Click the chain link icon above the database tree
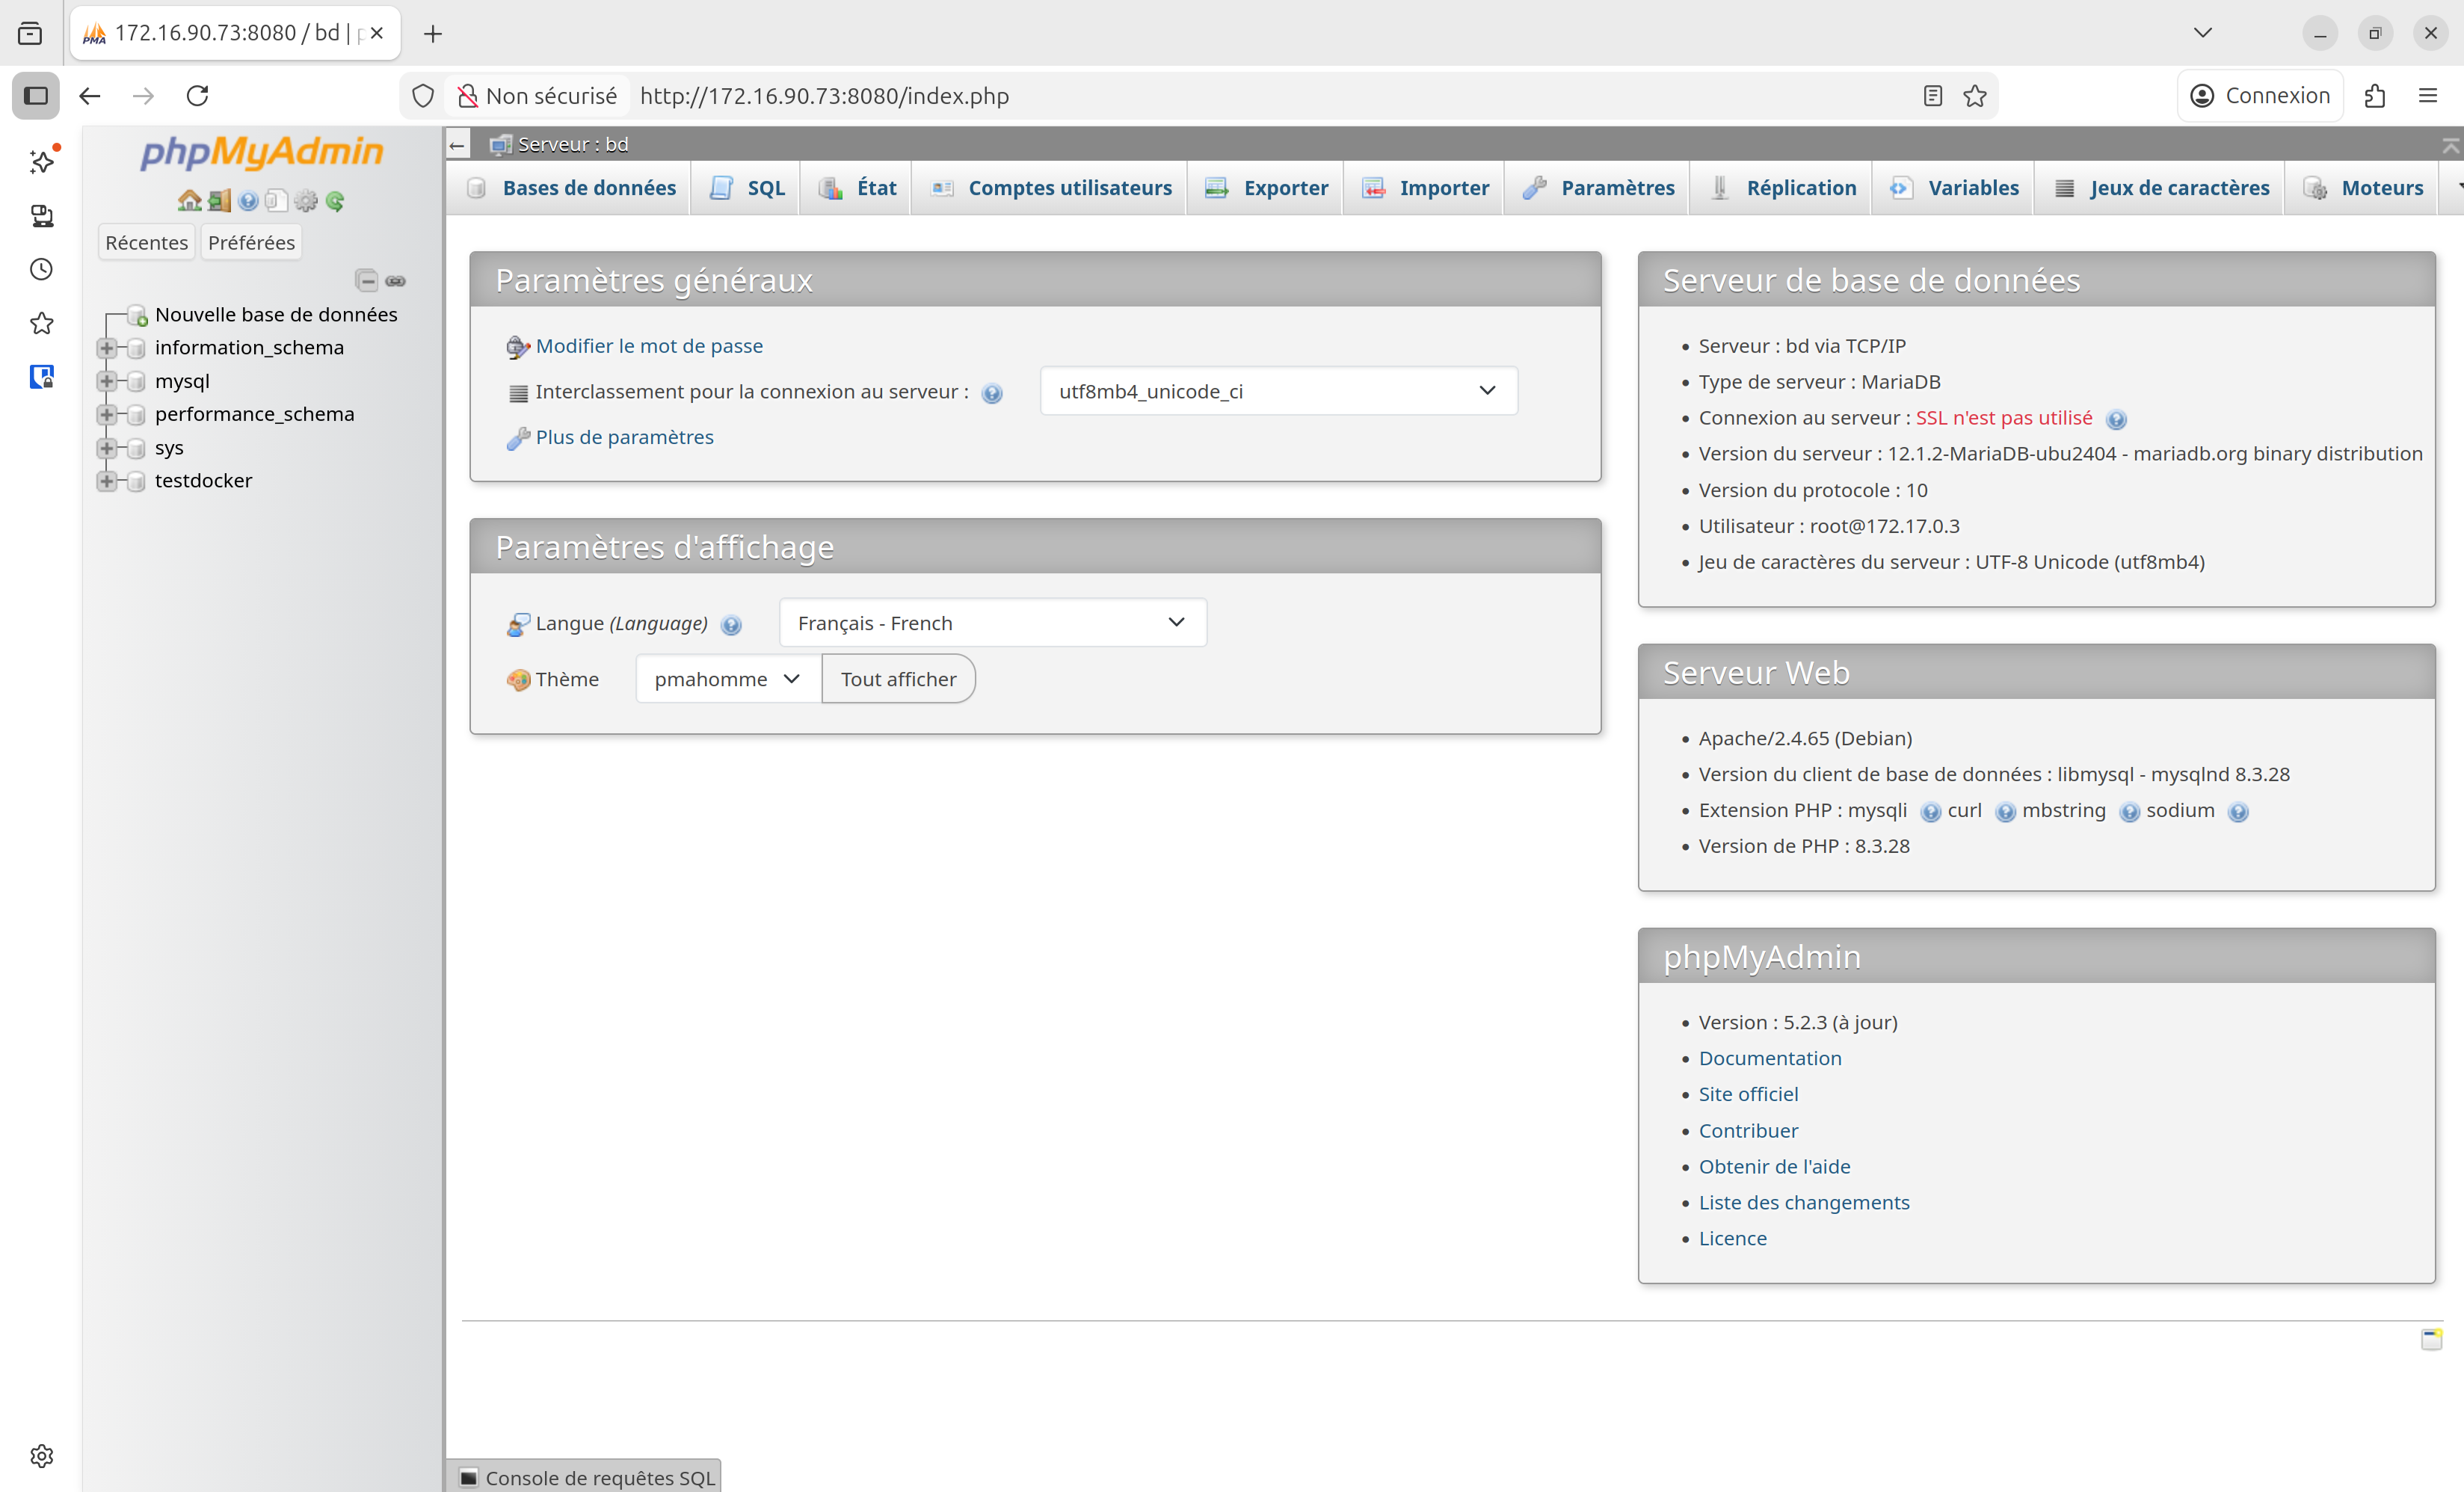The height and width of the screenshot is (1492, 2464). pyautogui.click(x=396, y=281)
